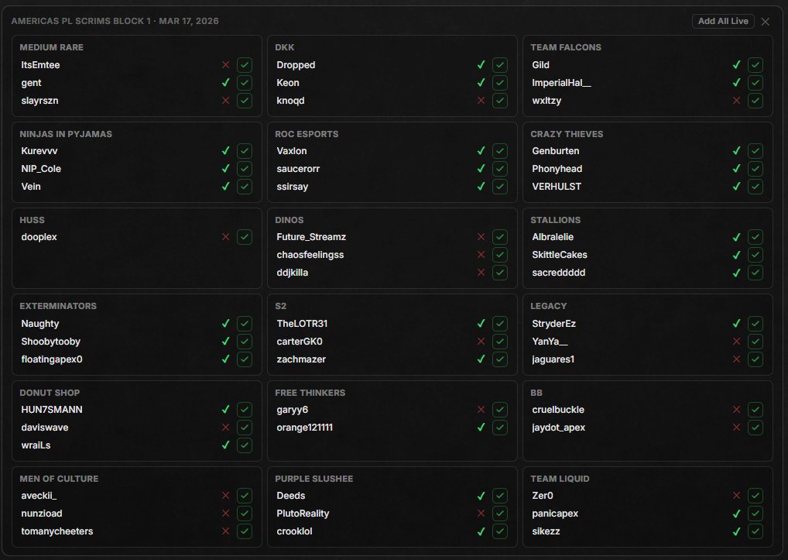
Task: Select the NINJAS IN PYJAMAS heading
Action: [x=66, y=134]
